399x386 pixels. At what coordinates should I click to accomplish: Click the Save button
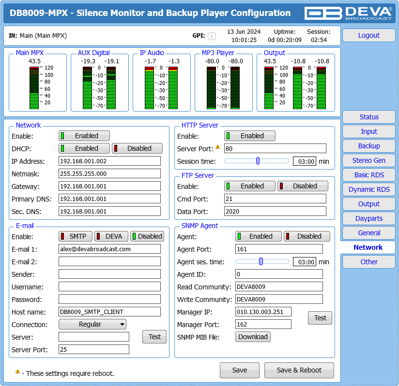[x=240, y=370]
